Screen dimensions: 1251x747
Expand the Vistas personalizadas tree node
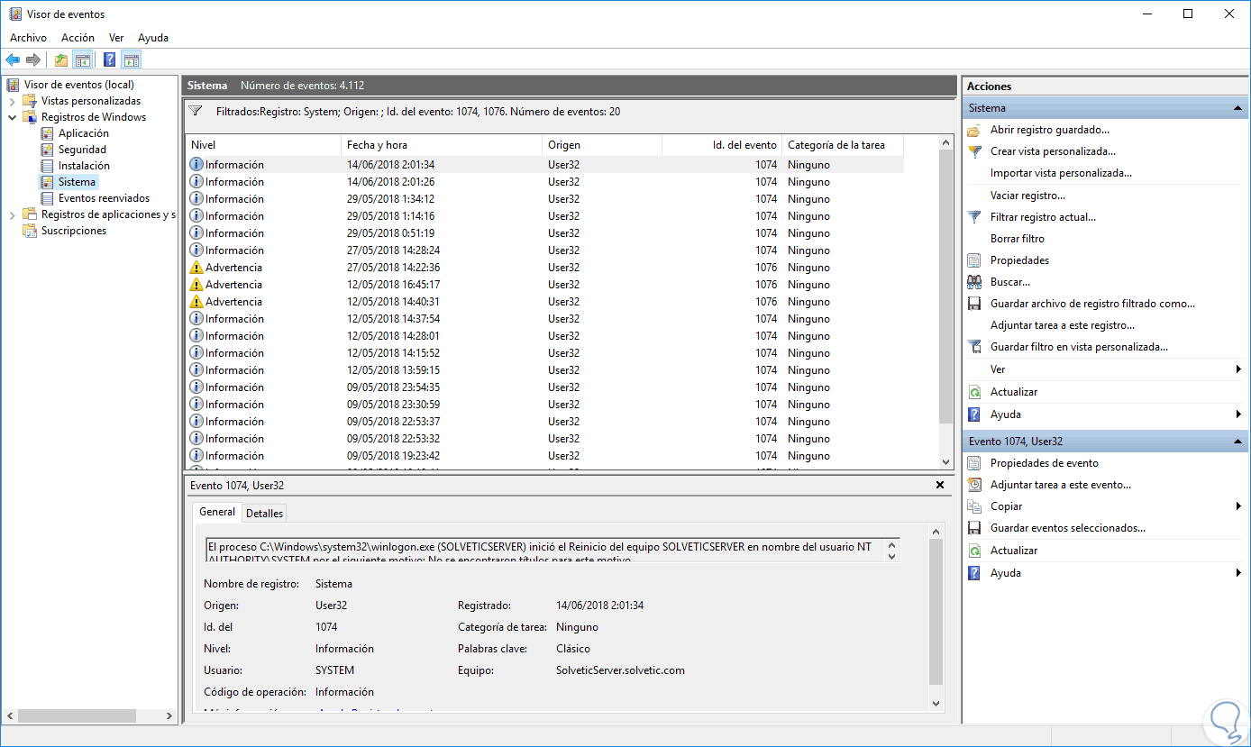coord(12,101)
